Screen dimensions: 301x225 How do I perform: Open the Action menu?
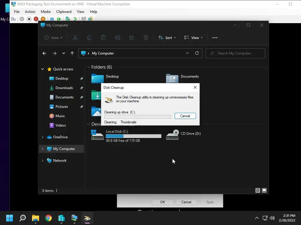(x=30, y=12)
